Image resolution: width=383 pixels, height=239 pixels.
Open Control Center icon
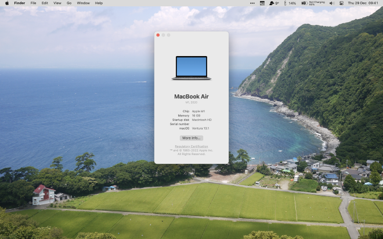341,3
